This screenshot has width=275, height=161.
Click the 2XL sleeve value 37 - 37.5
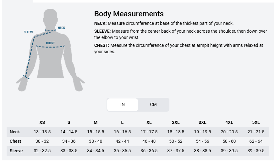(x=176, y=151)
